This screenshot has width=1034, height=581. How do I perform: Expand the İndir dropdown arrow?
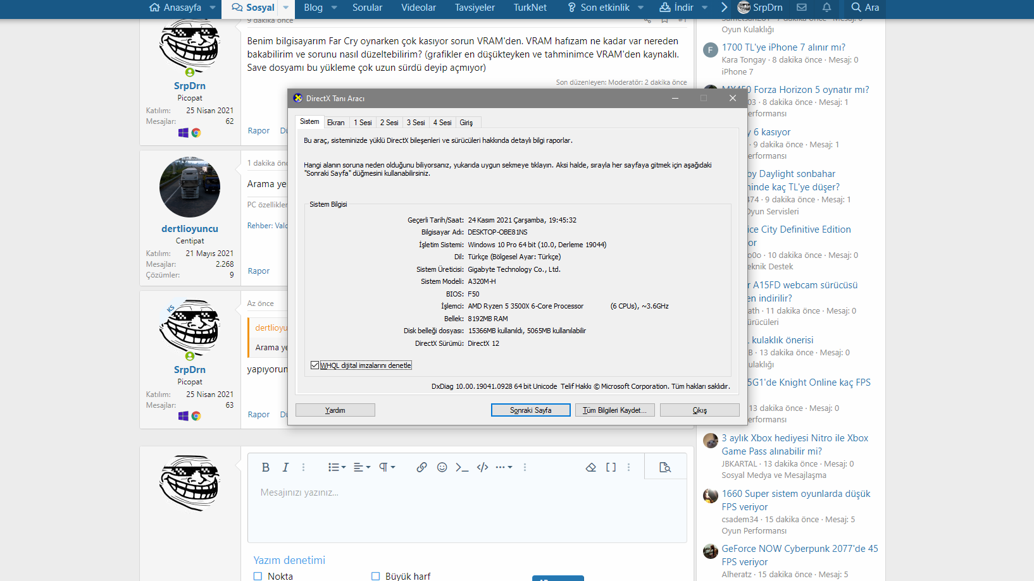point(704,8)
